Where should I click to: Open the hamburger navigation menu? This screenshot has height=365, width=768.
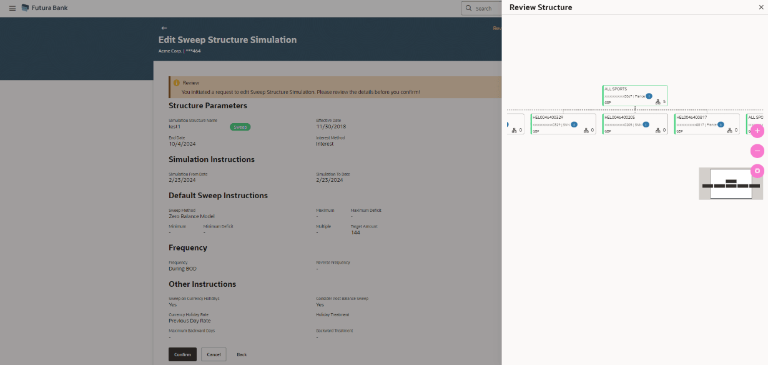12,8
